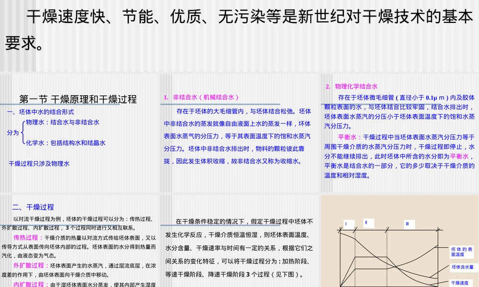Viewport: 479px width, 287px height.
Task: Click the line starting 等速干燥阶段、降速干燥阶段
Action: click(235, 274)
